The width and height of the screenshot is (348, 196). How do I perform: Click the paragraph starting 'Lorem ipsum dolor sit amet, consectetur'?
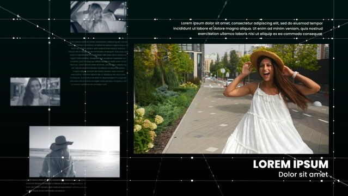(x=248, y=28)
